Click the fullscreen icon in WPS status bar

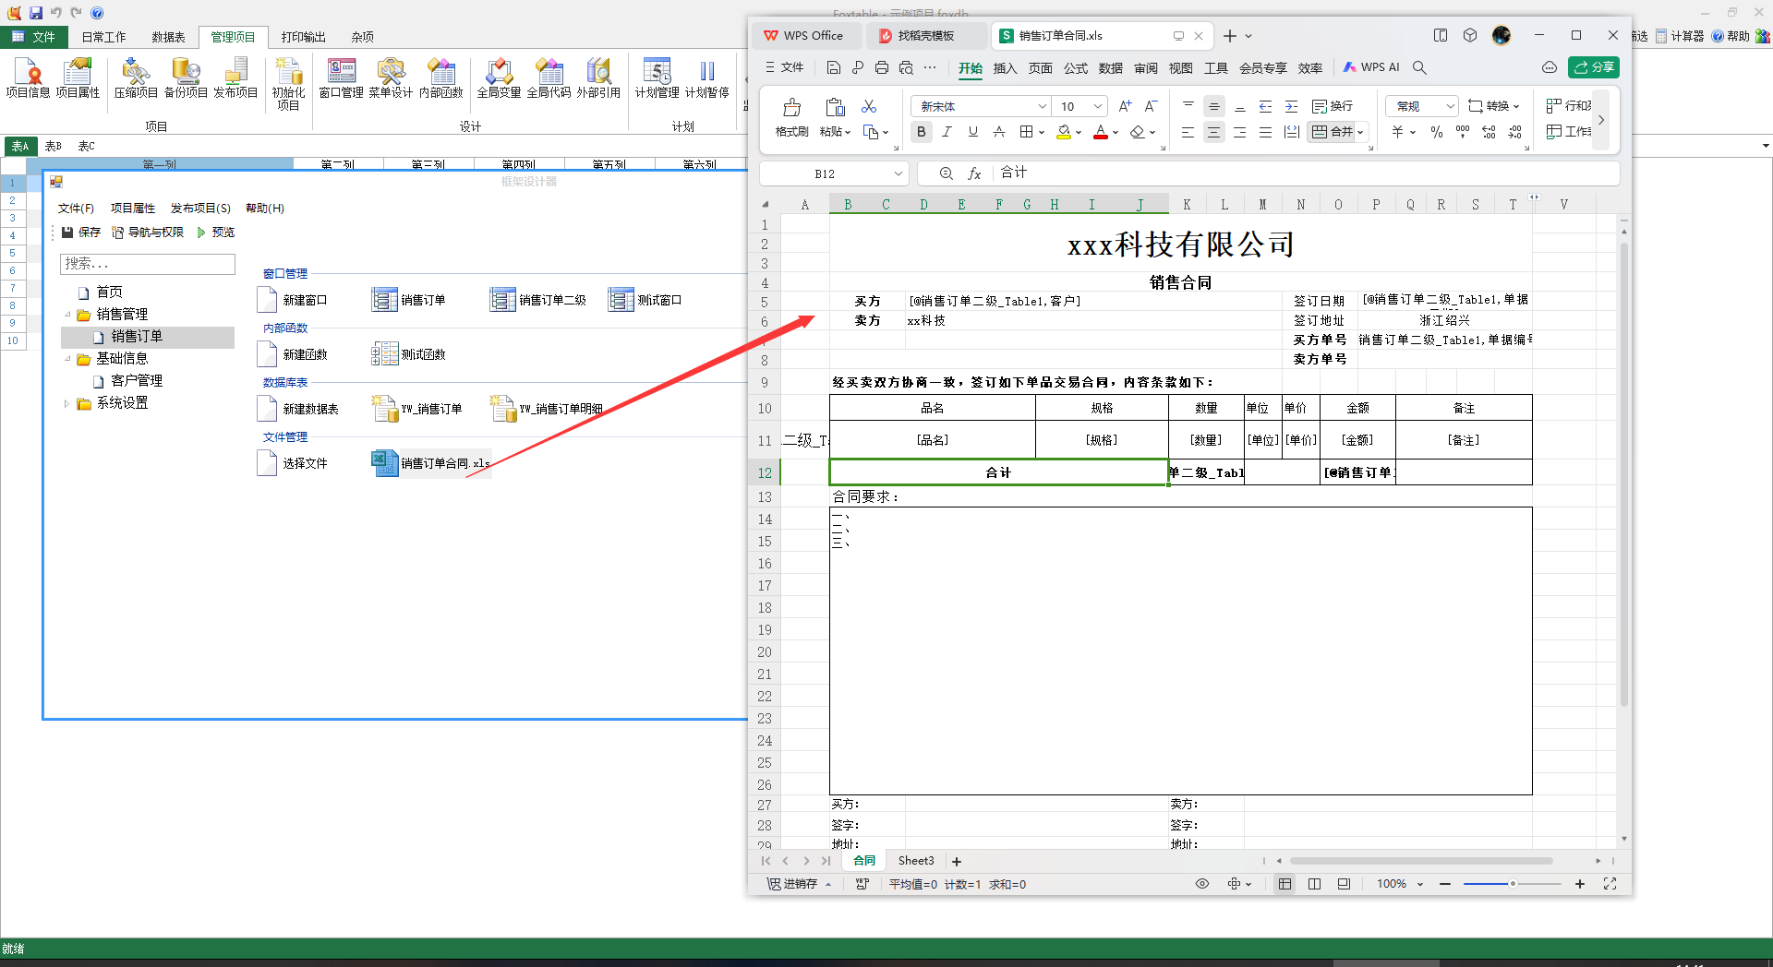(x=1610, y=884)
